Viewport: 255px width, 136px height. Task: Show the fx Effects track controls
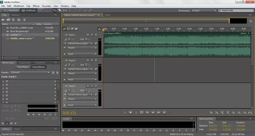(69, 29)
